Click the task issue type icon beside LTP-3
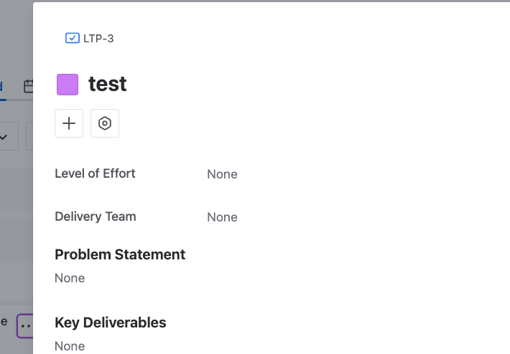Image resolution: width=510 pixels, height=354 pixels. point(73,38)
